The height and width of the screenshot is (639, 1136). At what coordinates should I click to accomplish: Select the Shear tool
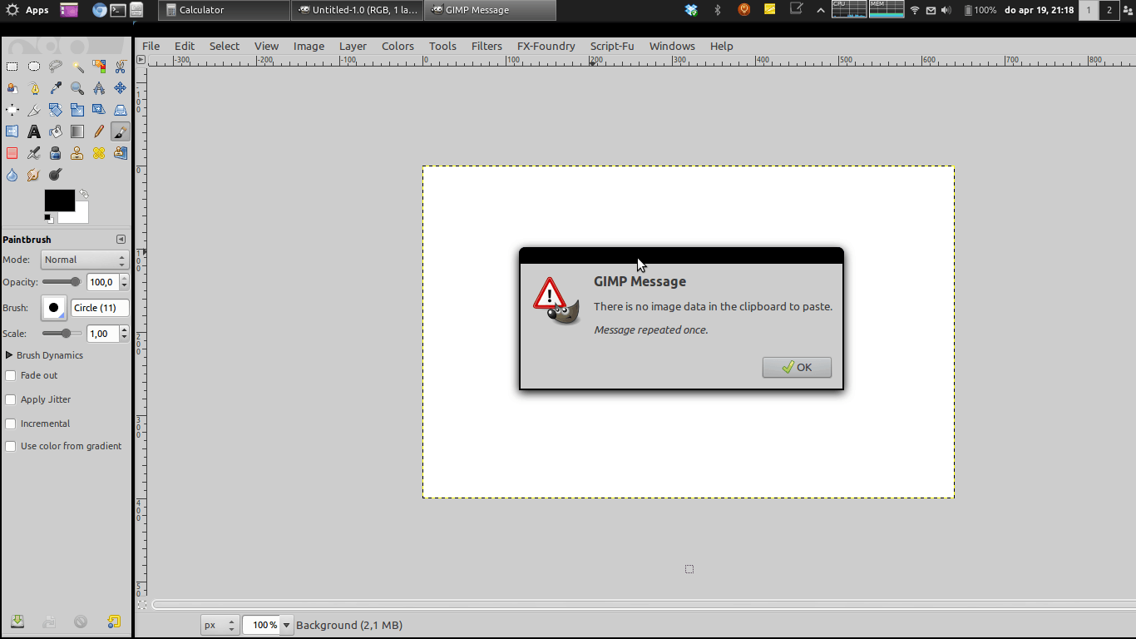click(99, 110)
